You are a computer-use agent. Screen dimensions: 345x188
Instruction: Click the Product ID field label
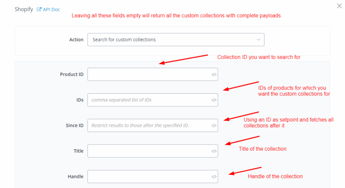click(71, 75)
